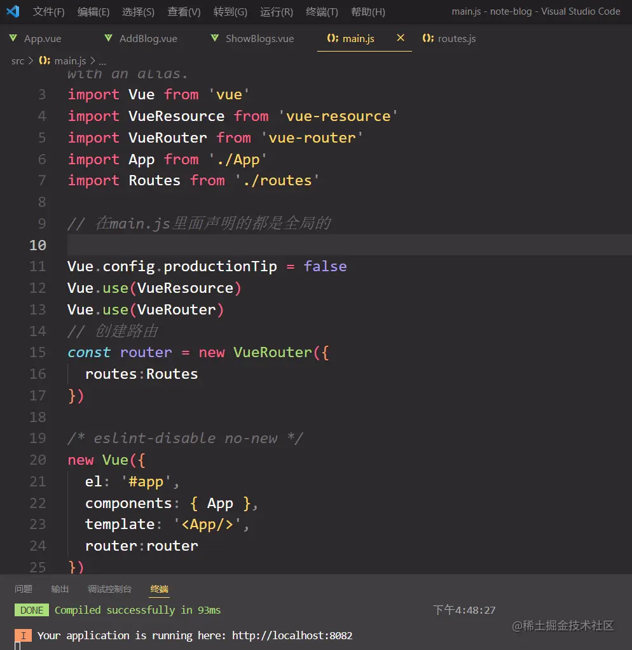Click './routes' import path on line 7
This screenshot has height=650, width=632.
coord(277,180)
